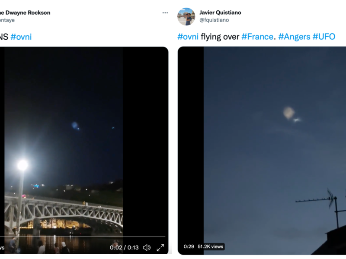Open the left tweet's three-dot more menu
The width and height of the screenshot is (346, 259).
point(165,13)
